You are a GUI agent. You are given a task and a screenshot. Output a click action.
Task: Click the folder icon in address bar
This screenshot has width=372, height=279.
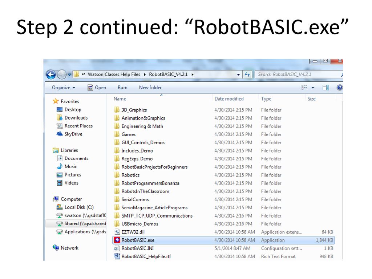(76, 74)
